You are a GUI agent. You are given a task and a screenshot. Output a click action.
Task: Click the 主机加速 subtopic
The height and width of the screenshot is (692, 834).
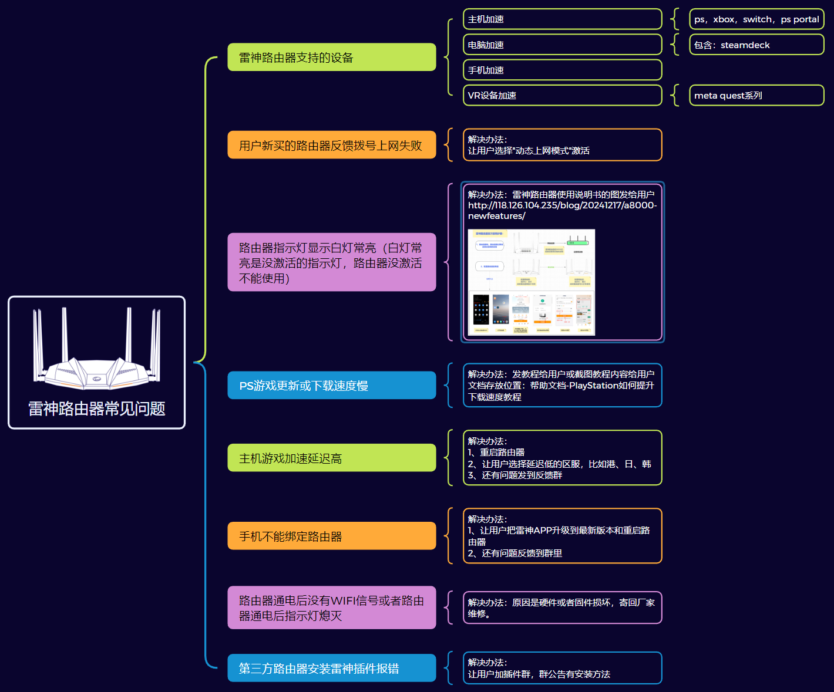(x=563, y=19)
